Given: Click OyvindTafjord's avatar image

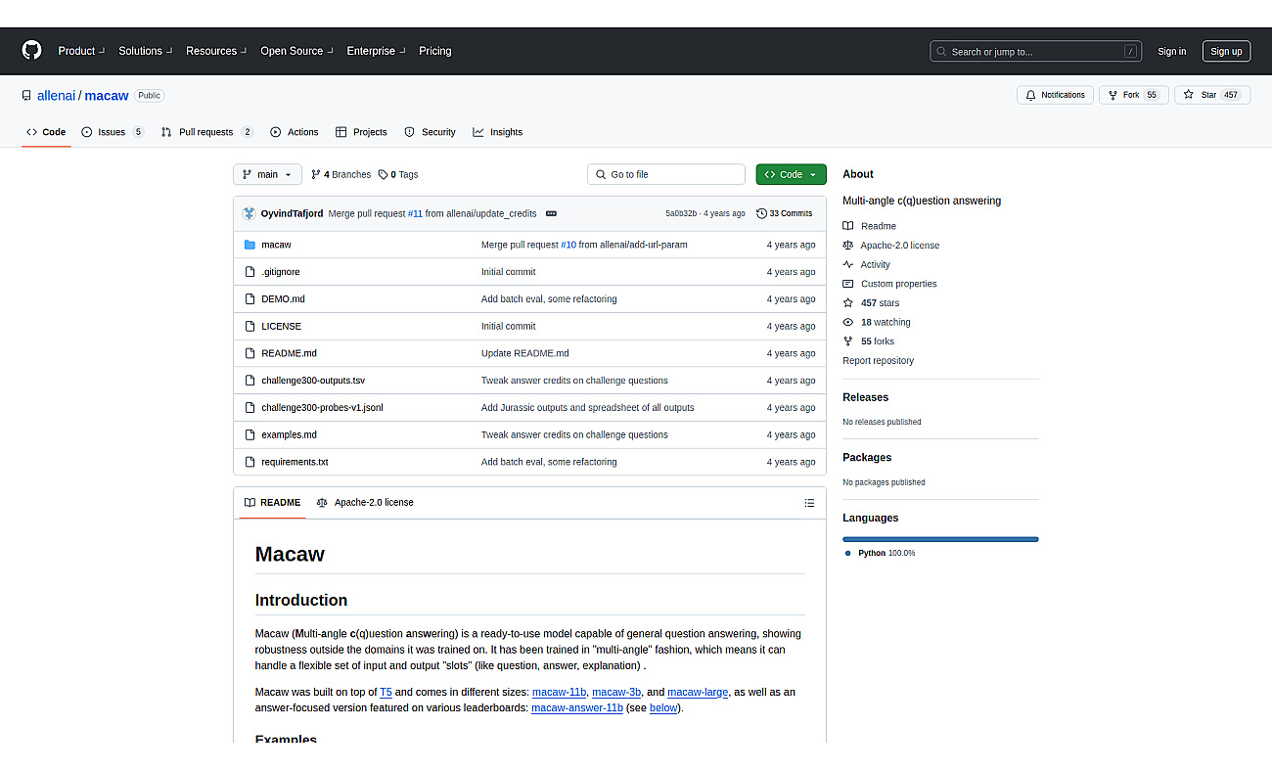Looking at the screenshot, I should click(249, 213).
